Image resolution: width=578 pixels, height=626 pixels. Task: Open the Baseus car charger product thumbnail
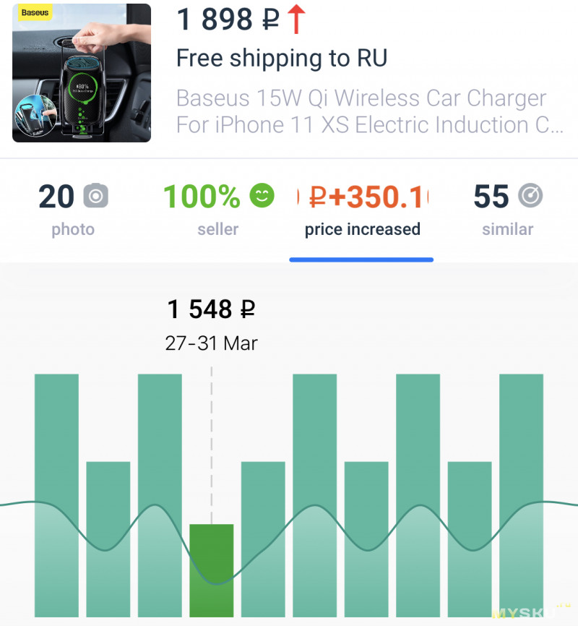click(x=82, y=73)
